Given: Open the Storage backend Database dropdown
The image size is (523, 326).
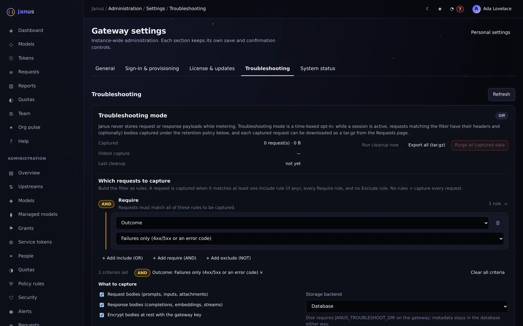Looking at the screenshot, I should (x=407, y=306).
